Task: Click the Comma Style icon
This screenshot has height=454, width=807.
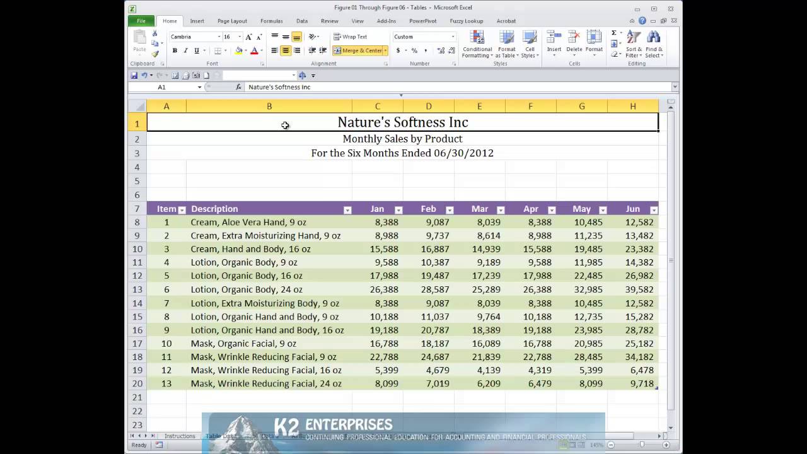Action: pos(426,50)
